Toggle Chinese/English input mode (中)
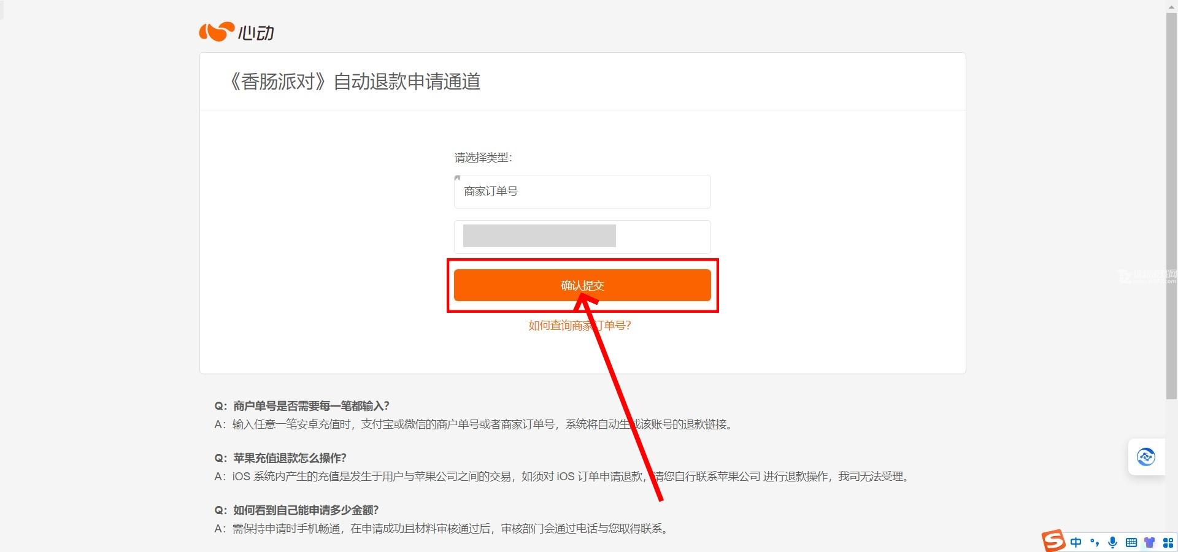 pos(1076,542)
